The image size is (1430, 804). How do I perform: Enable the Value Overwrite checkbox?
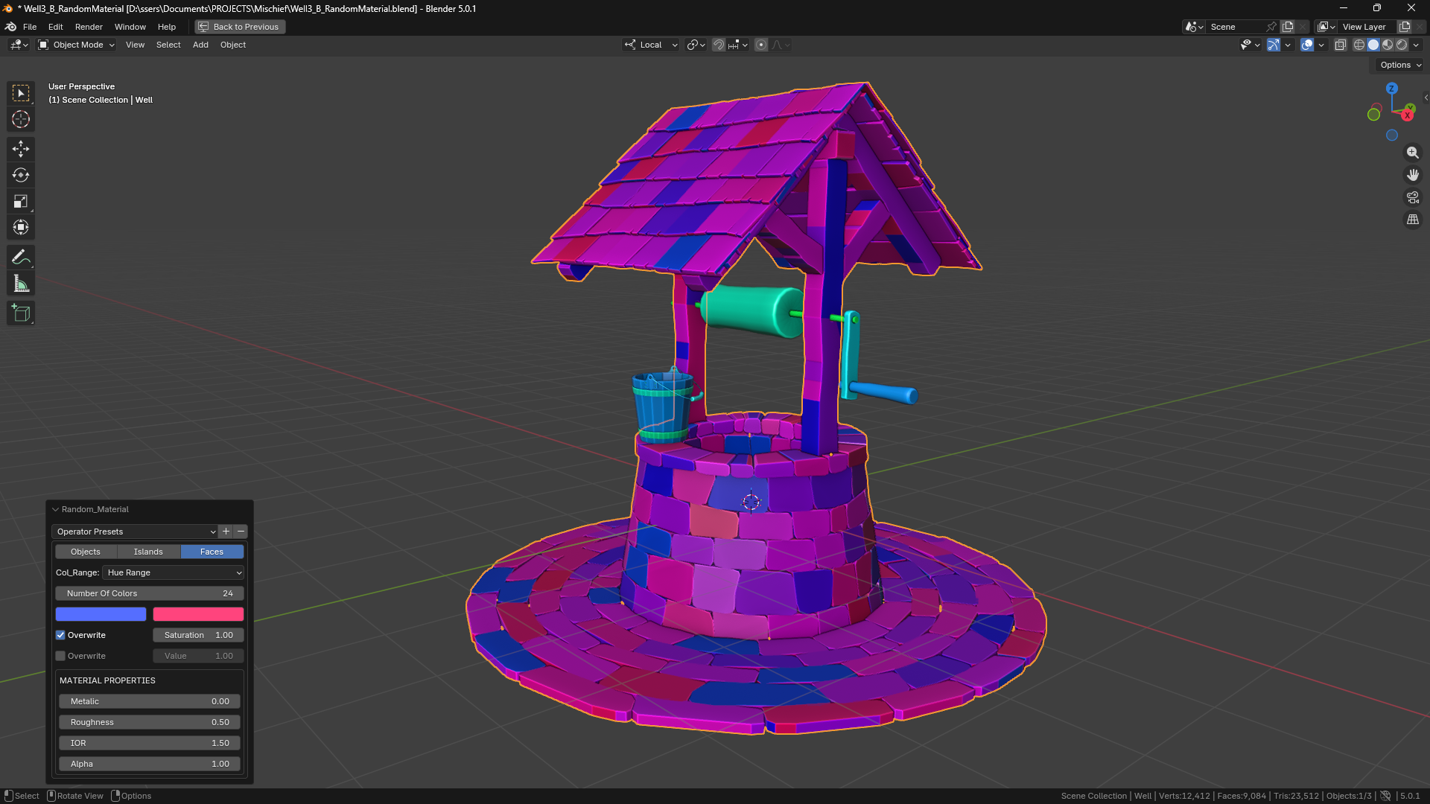tap(60, 656)
